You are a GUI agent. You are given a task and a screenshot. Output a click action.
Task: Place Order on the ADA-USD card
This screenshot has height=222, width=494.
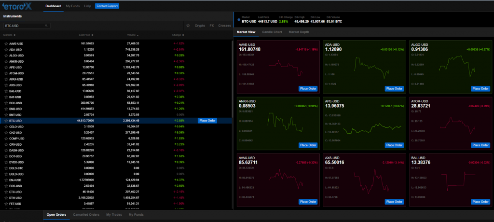click(394, 89)
